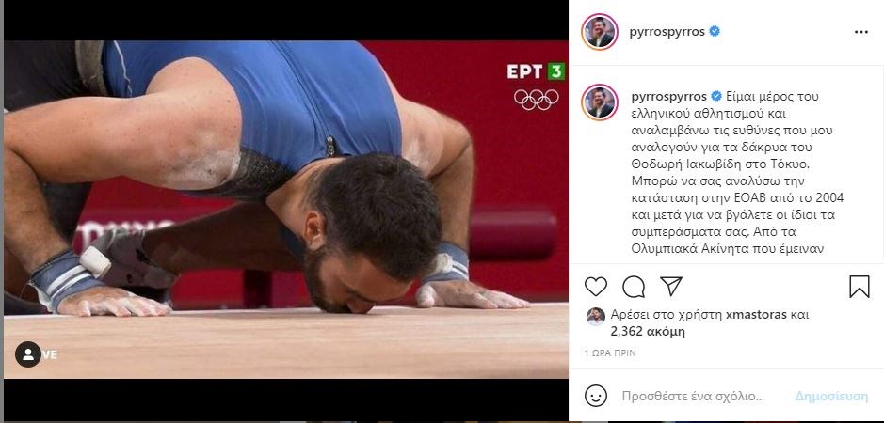
Task: Open the 1 ΩΡΑ ΠΡΙΝ timestamp link
Action: [610, 353]
